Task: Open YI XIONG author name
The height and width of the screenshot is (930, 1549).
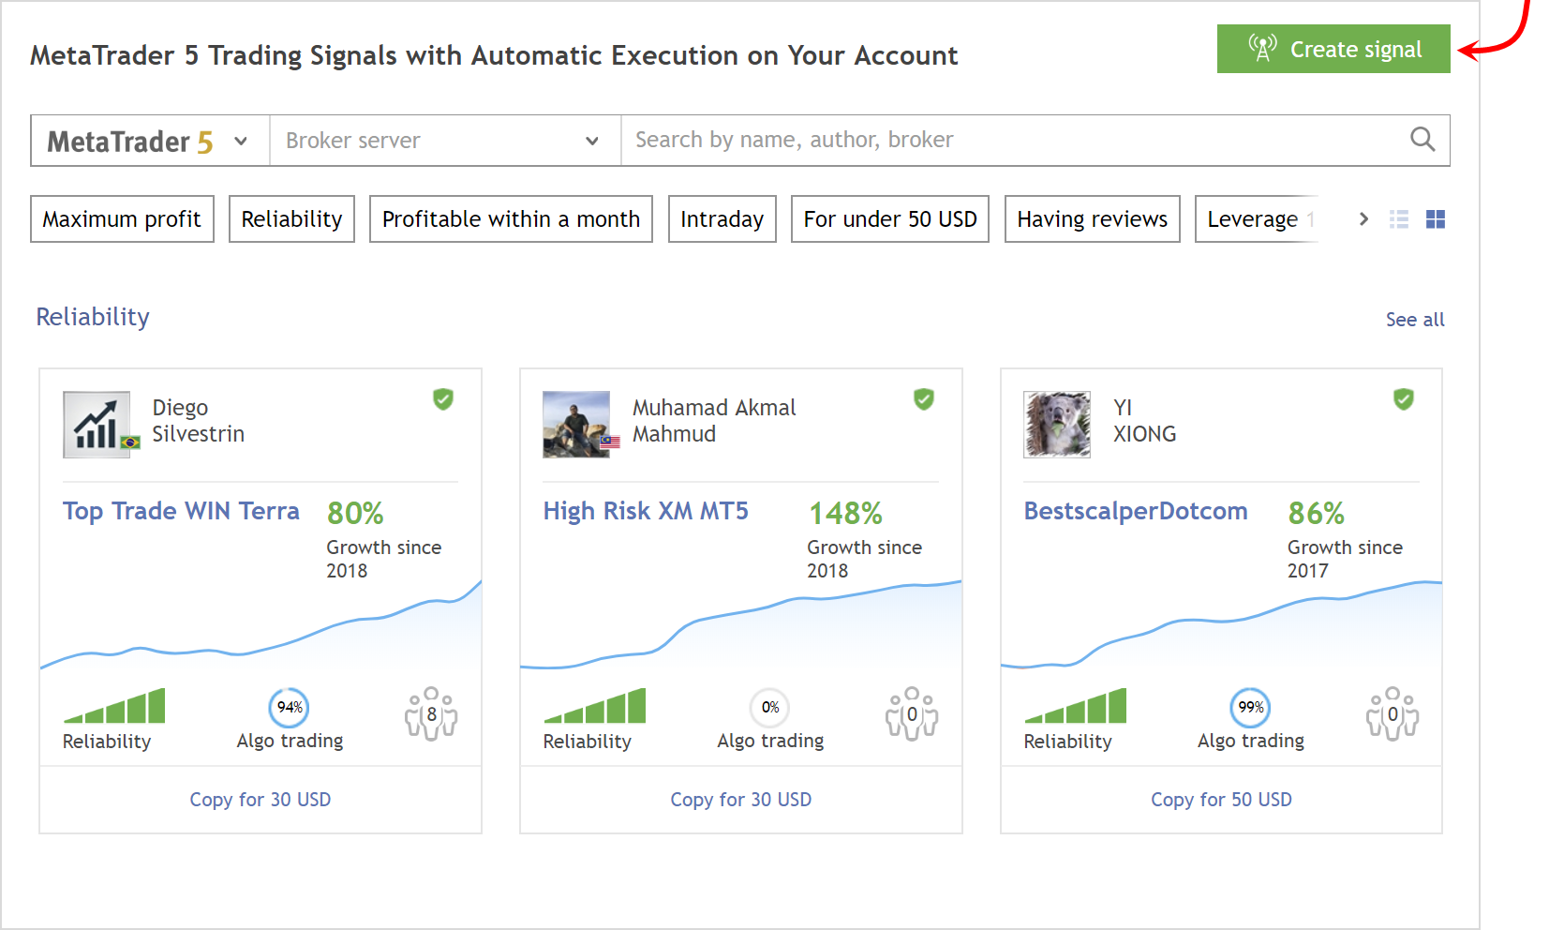Action: coord(1144,421)
